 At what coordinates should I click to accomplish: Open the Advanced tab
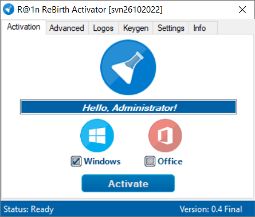point(67,28)
